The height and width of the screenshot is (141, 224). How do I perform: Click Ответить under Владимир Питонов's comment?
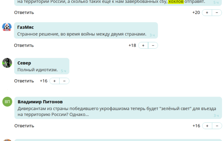[x=24, y=126]
